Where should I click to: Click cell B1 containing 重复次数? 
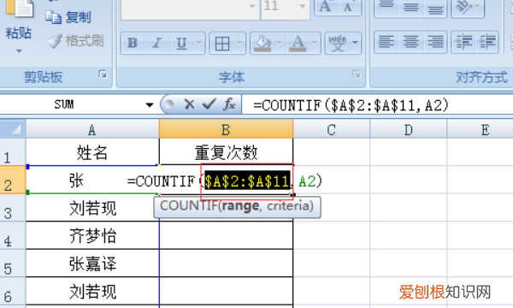[226, 152]
